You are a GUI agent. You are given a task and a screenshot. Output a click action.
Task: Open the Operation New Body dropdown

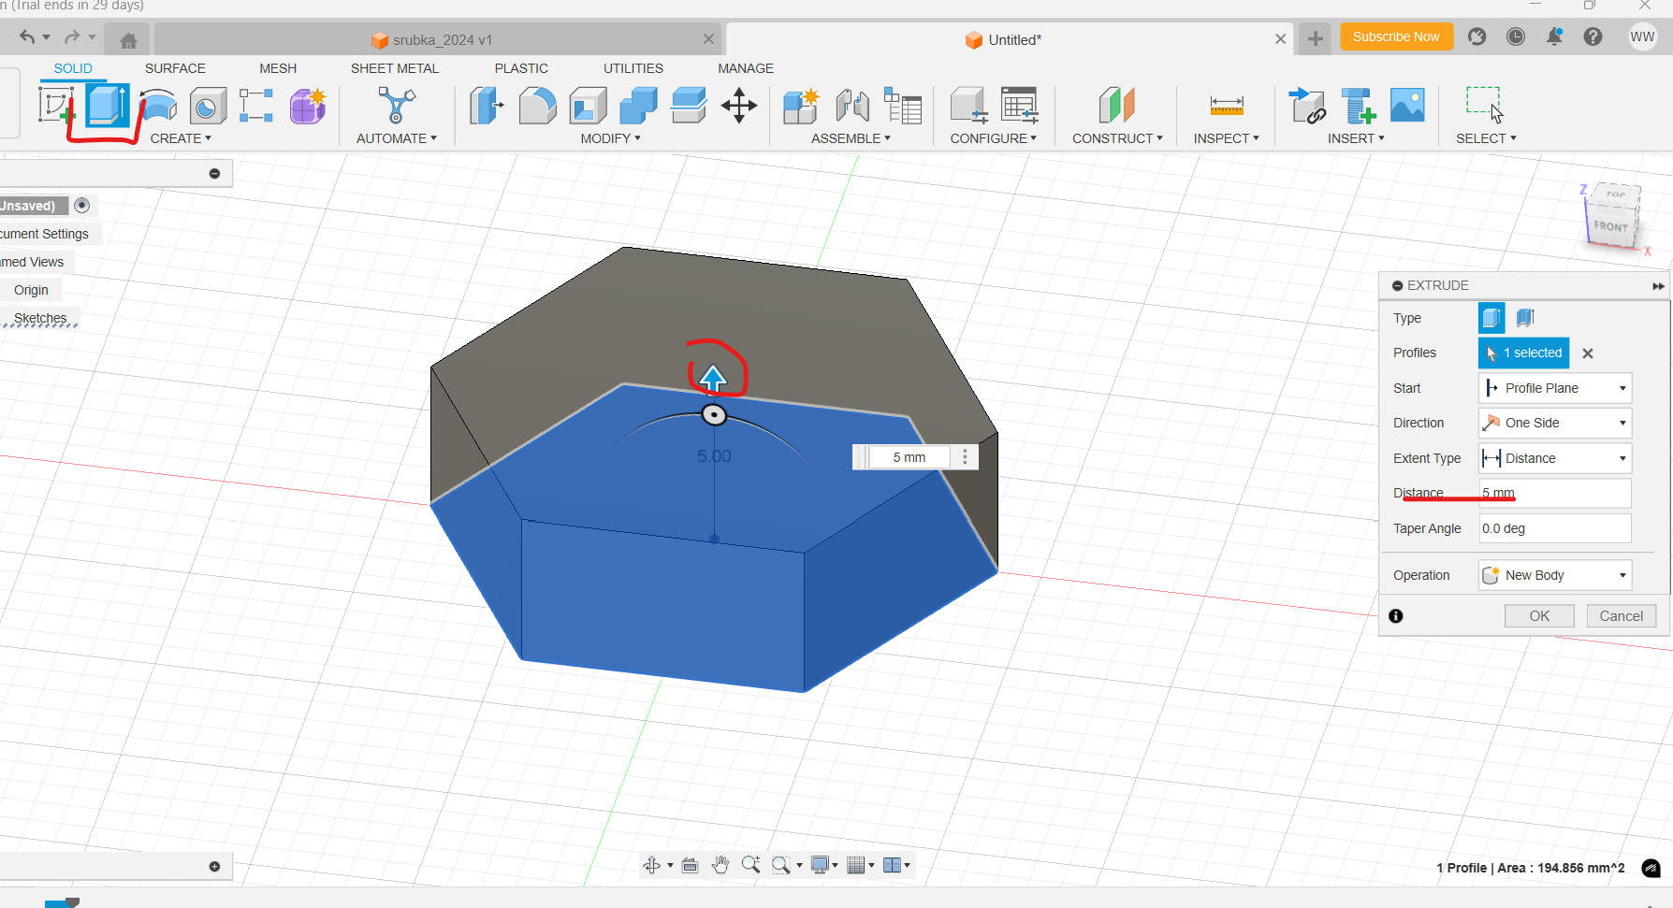pyautogui.click(x=1555, y=575)
